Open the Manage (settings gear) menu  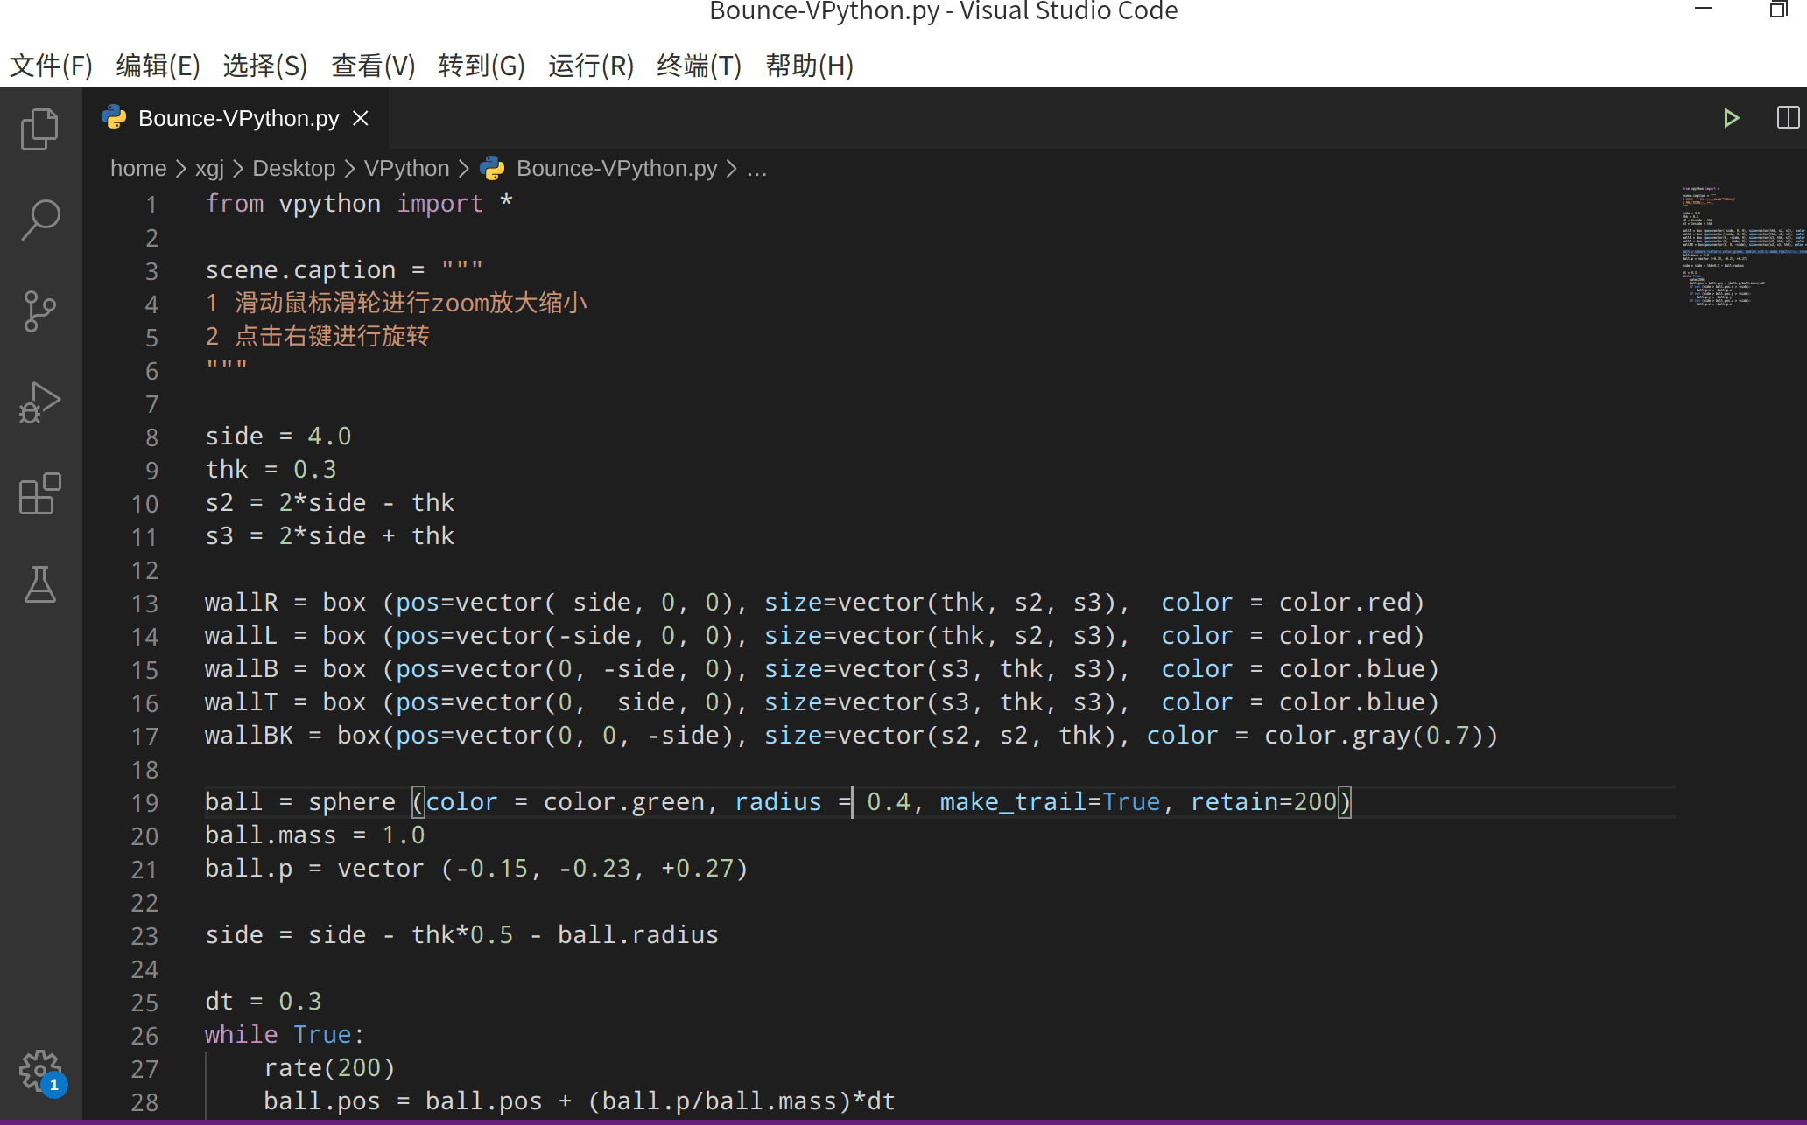click(x=39, y=1070)
